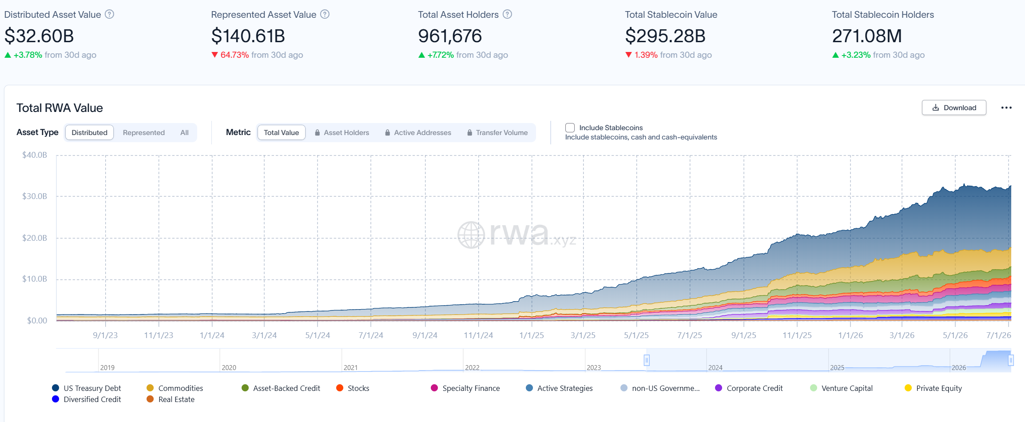1025x422 pixels.
Task: Toggle non-US Government legend series
Action: pos(660,388)
